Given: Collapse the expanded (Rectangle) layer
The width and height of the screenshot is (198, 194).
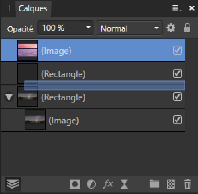Looking at the screenshot, I should point(9,97).
